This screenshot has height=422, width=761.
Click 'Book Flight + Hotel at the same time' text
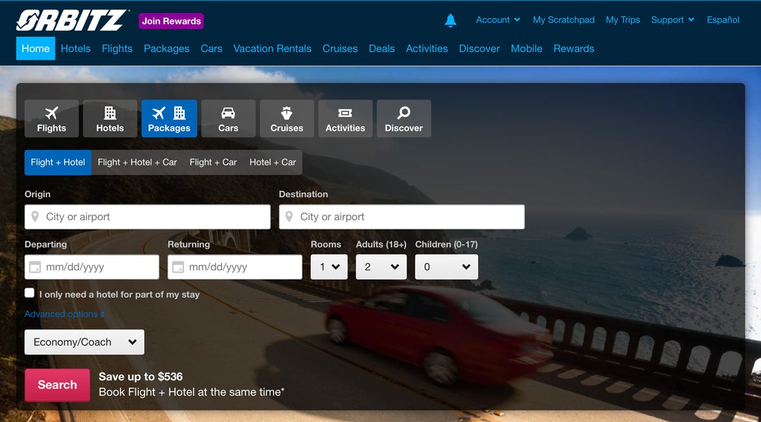(x=192, y=392)
